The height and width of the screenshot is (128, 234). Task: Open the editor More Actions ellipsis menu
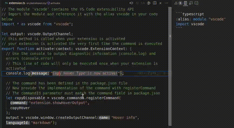click(166, 3)
